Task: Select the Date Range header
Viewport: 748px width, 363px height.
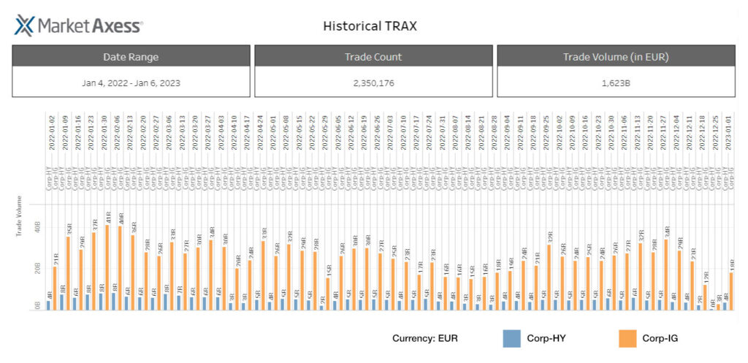Action: point(131,57)
